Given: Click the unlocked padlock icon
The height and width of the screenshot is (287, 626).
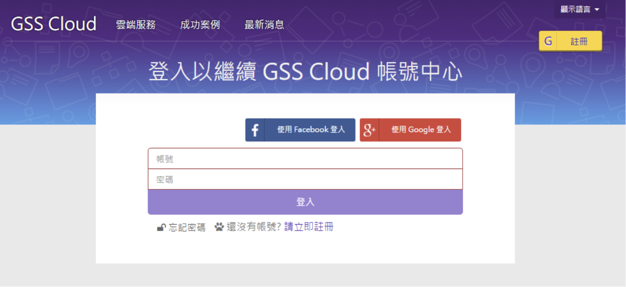Looking at the screenshot, I should (x=161, y=228).
